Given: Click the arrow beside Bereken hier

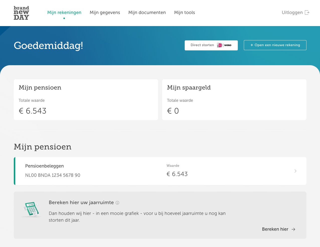Looking at the screenshot, I should coord(293,229).
